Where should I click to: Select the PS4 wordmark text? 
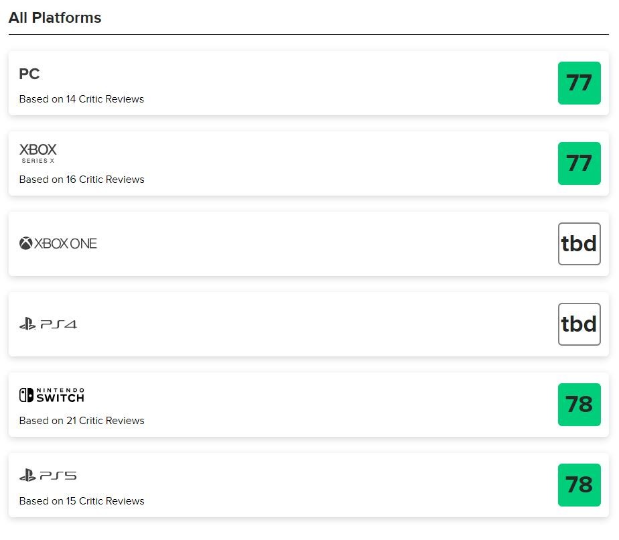point(58,324)
